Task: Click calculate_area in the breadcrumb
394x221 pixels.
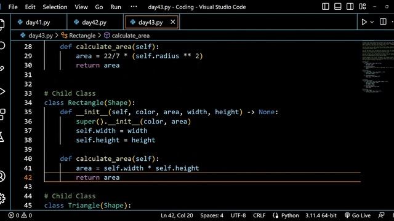Action: tap(131, 36)
